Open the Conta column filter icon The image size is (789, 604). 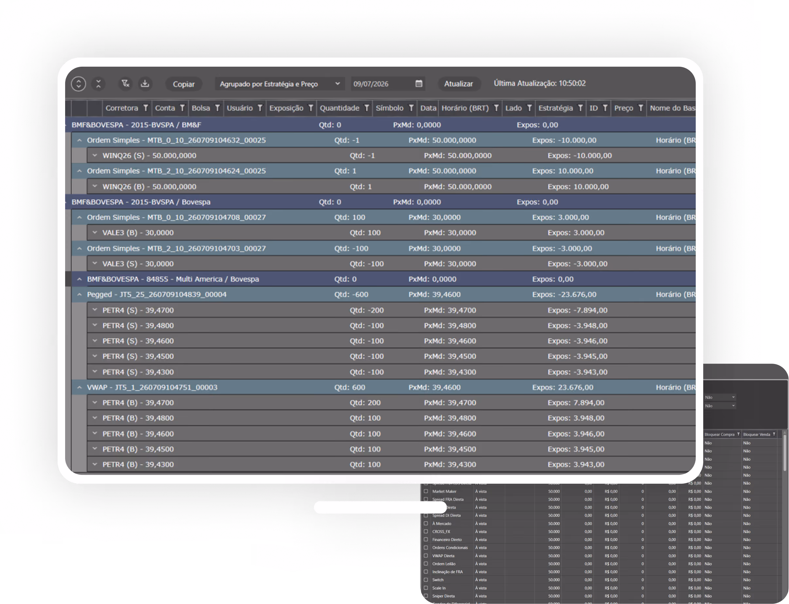182,108
